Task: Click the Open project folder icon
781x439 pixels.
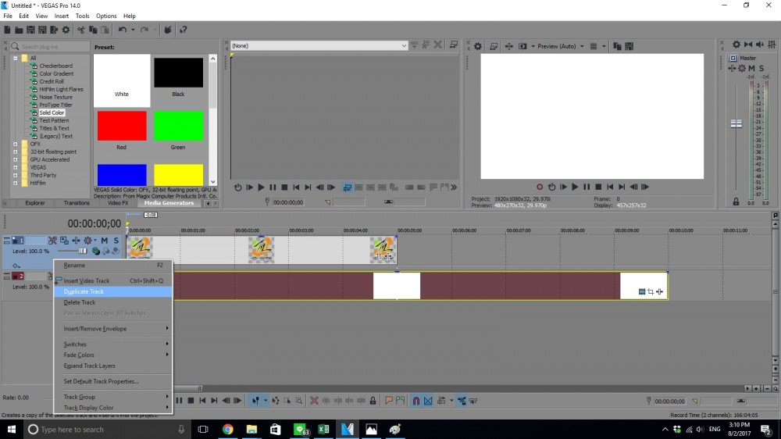Action: pyautogui.click(x=19, y=30)
